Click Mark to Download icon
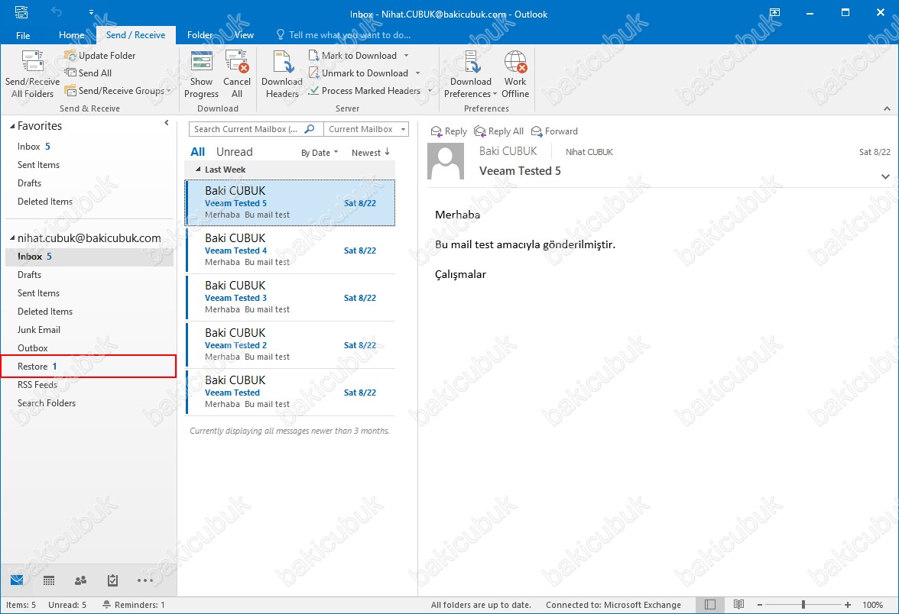The image size is (899, 614). (x=313, y=56)
